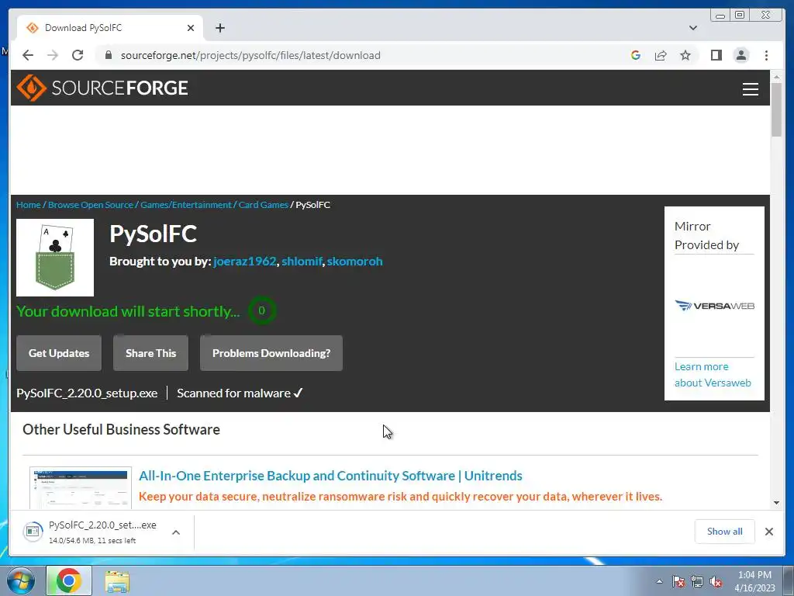View site security lock info
Image resolution: width=794 pixels, height=596 pixels.
point(108,55)
